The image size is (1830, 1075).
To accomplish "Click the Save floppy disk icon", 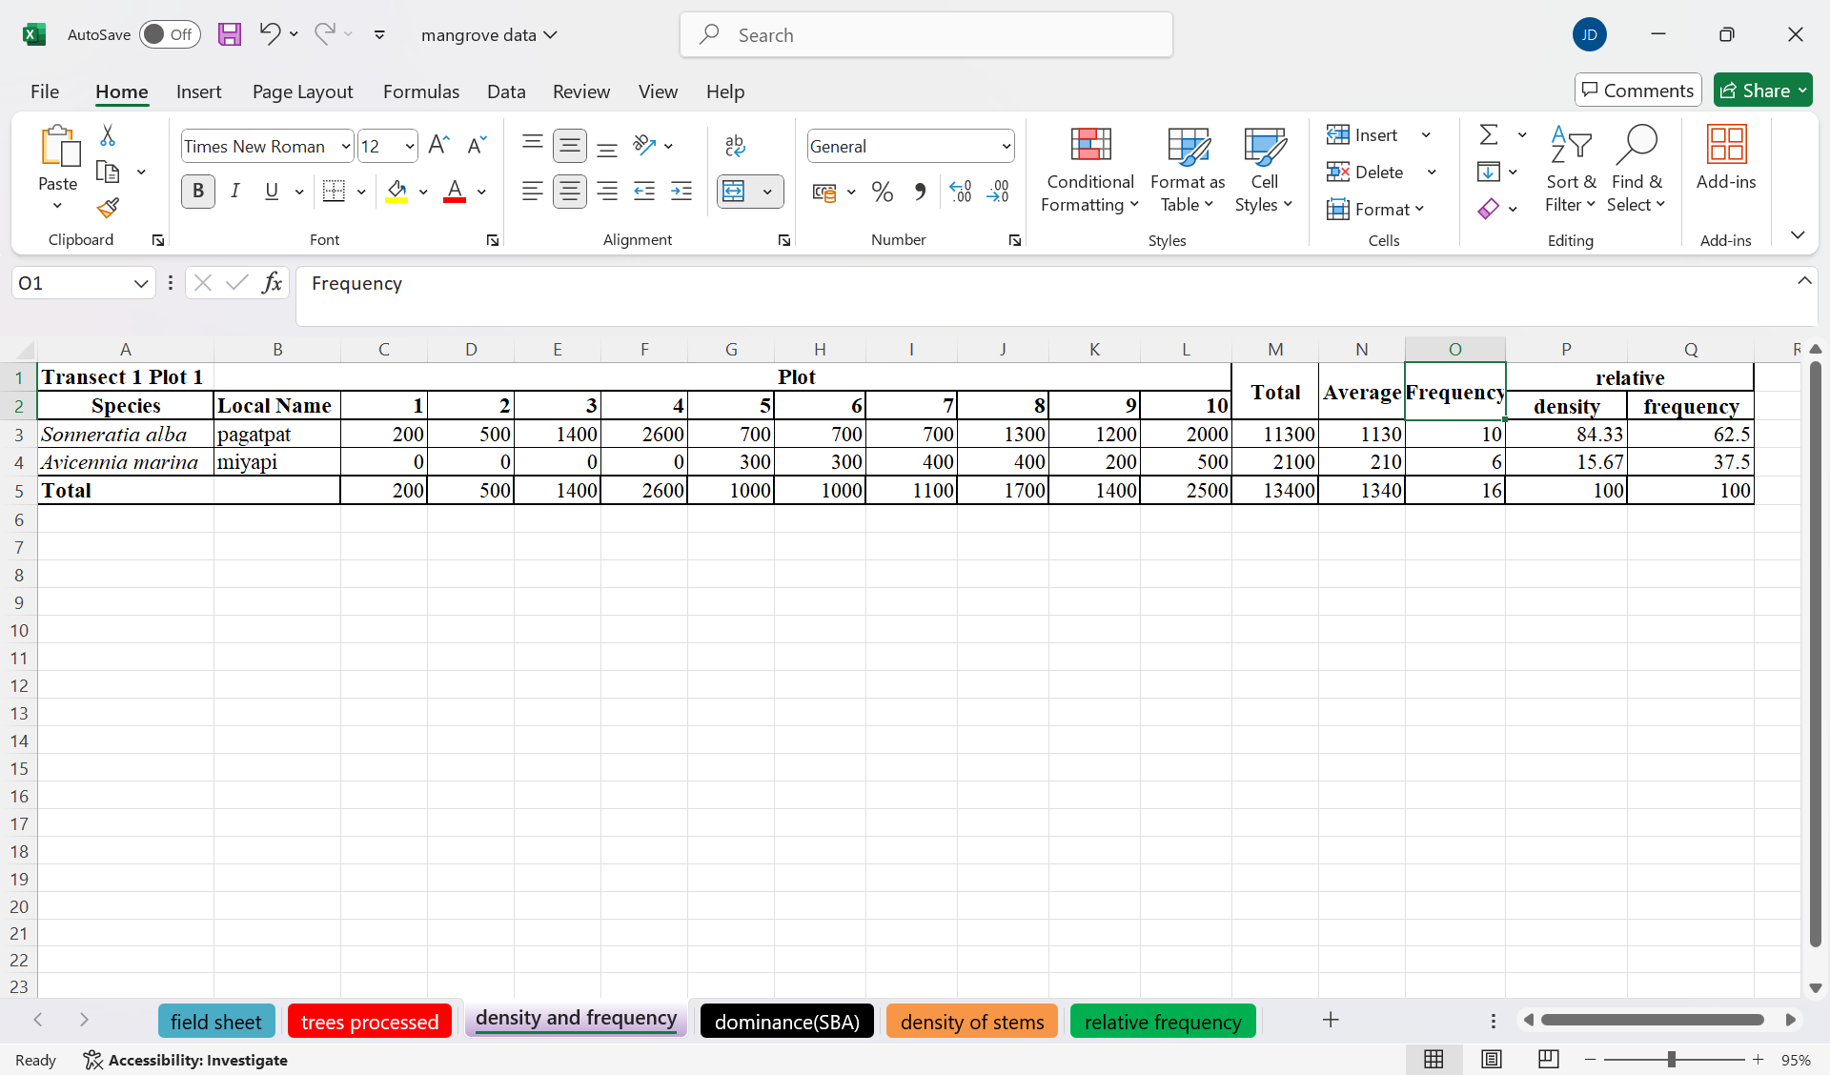I will coord(230,35).
